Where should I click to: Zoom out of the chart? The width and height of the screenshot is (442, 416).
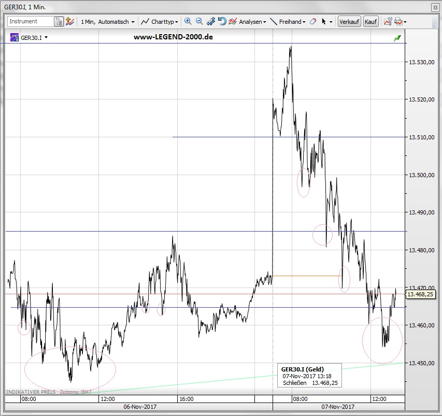(x=199, y=21)
